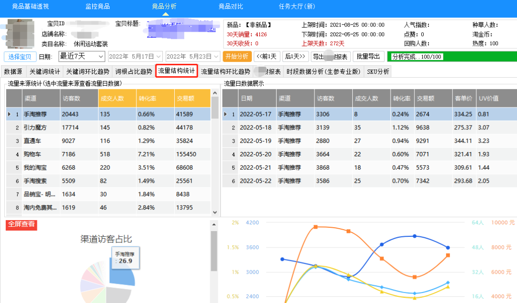Switch to 竞品对比 top navigation tab

[231, 6]
